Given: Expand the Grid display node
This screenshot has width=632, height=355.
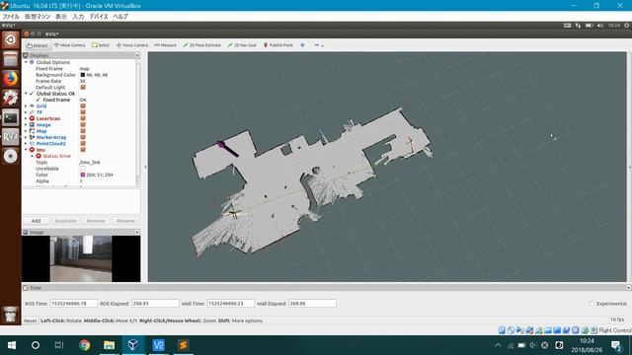Looking at the screenshot, I should pyautogui.click(x=27, y=106).
